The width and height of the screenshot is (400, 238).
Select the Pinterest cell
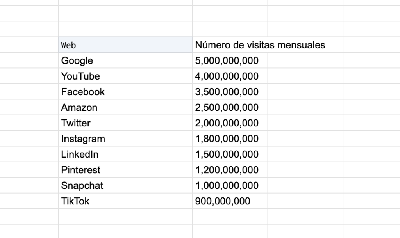(x=125, y=170)
